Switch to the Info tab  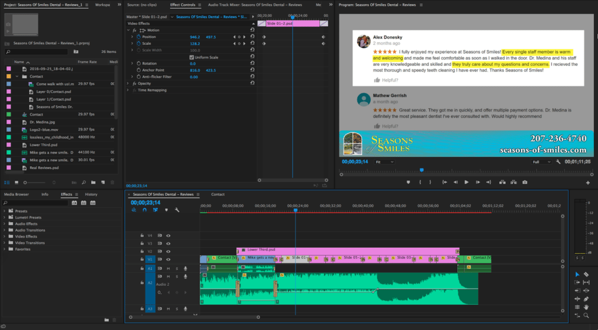tap(44, 194)
